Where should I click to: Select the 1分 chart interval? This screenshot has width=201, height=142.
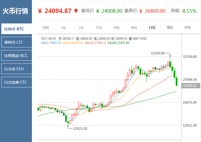pyautogui.click(x=63, y=28)
